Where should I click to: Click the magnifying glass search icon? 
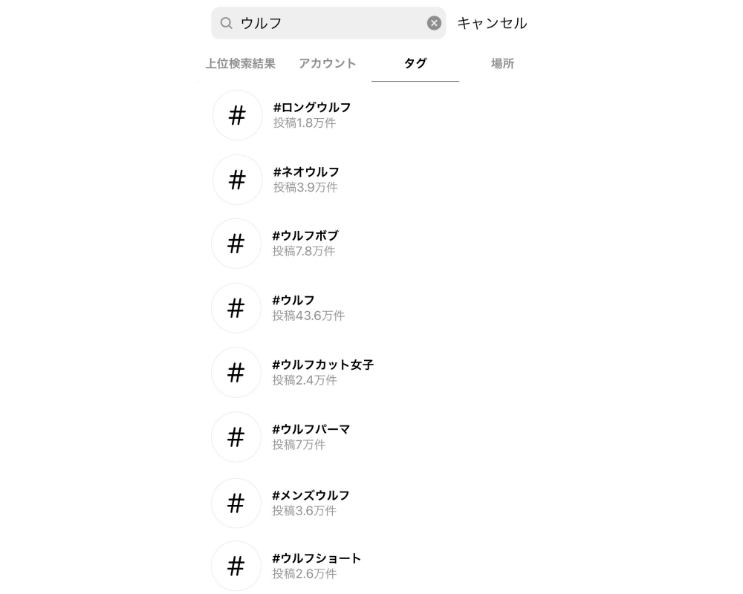[x=227, y=23]
